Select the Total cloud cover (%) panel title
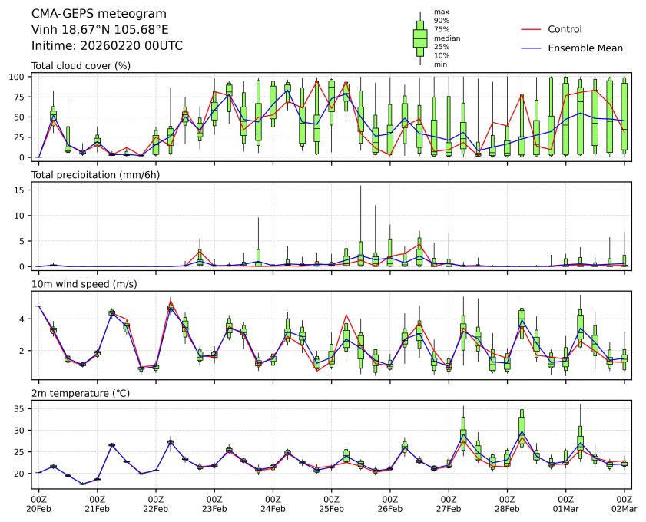The image size is (646, 522). coord(81,66)
